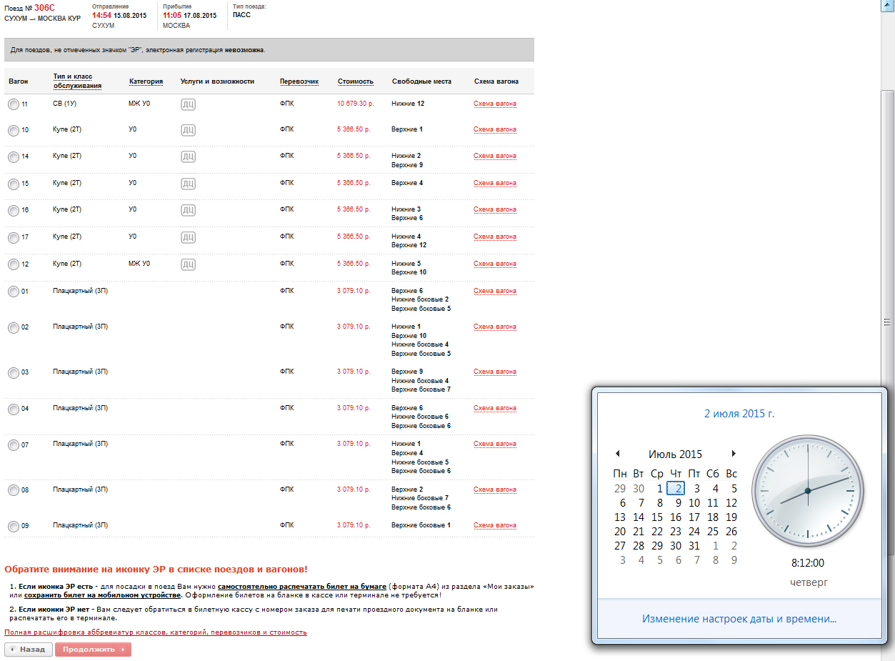Viewport: 895px width, 661px height.
Task: Choose wagon 01 Плацкартный radio button
Action: pyautogui.click(x=14, y=292)
